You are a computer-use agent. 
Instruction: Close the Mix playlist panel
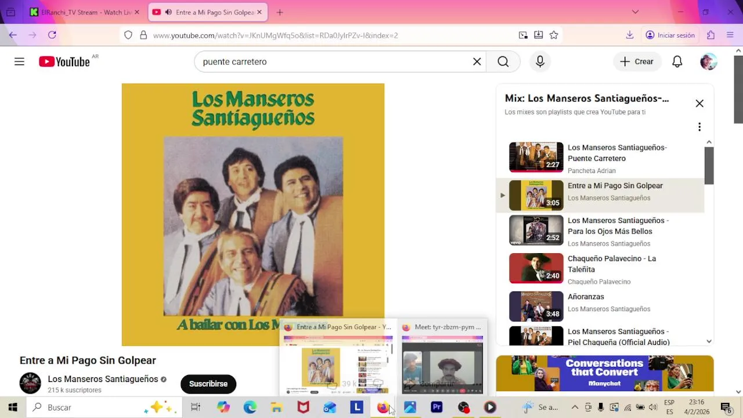699,103
